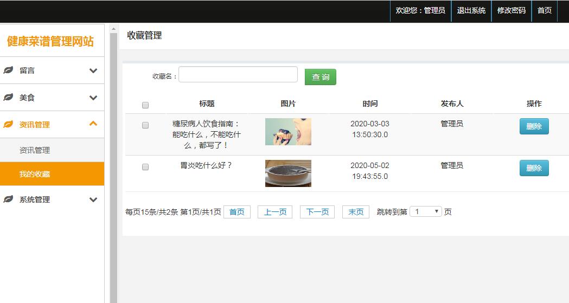569x303 pixels.
Task: Click the 时间 column header
Action: click(x=370, y=104)
